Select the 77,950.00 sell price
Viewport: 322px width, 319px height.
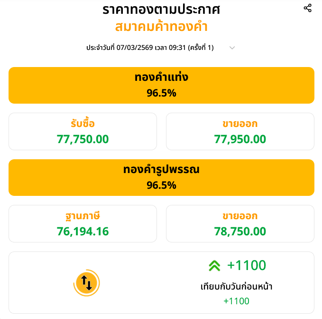(240, 139)
